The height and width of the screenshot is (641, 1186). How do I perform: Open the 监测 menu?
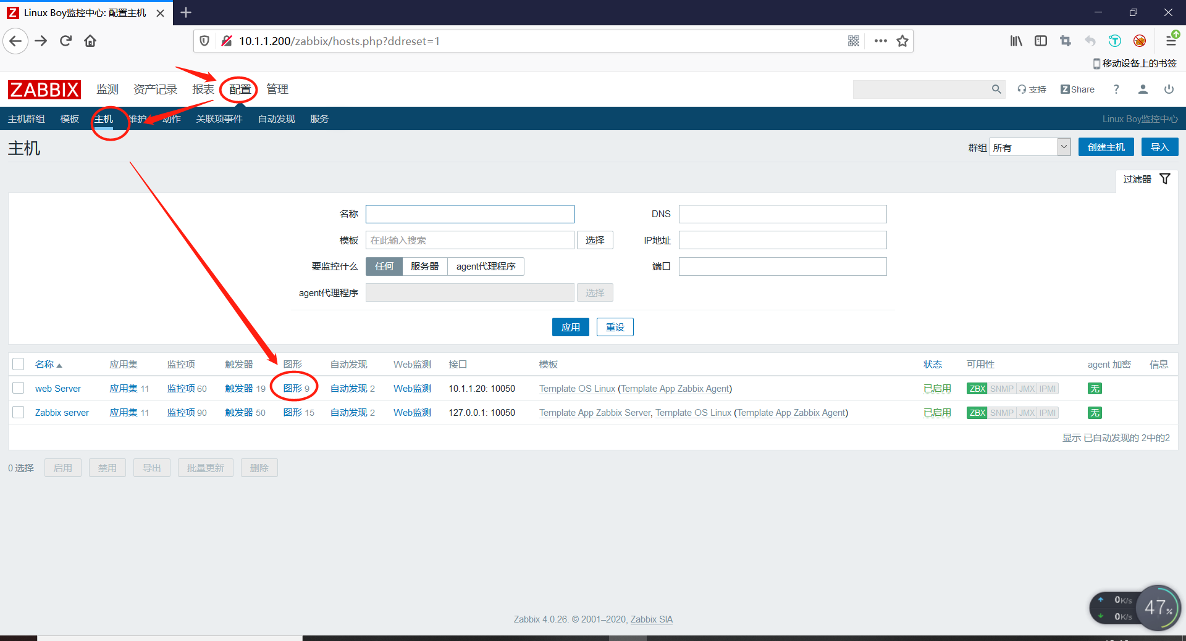(x=107, y=89)
